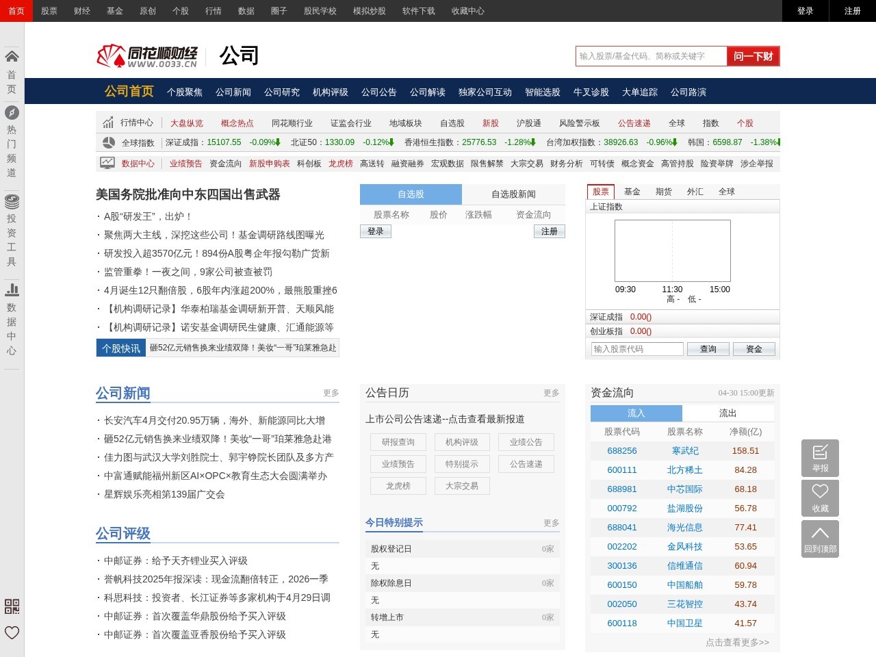Click 香港恒生指数 value 25776.53
This screenshot has height=657, width=876.
[x=479, y=142]
